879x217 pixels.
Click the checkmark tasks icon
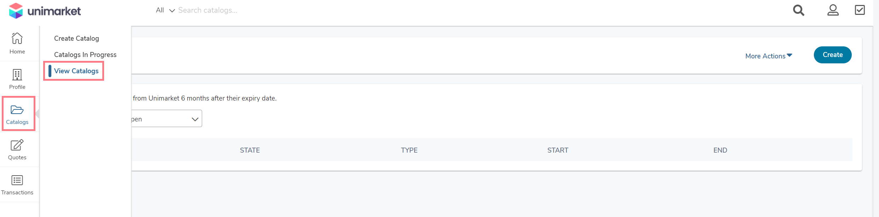tap(860, 10)
